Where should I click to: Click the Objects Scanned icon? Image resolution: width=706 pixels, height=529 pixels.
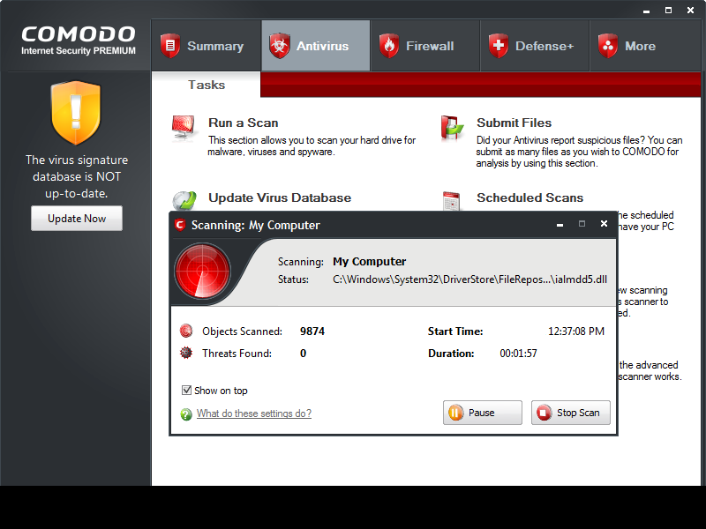186,332
